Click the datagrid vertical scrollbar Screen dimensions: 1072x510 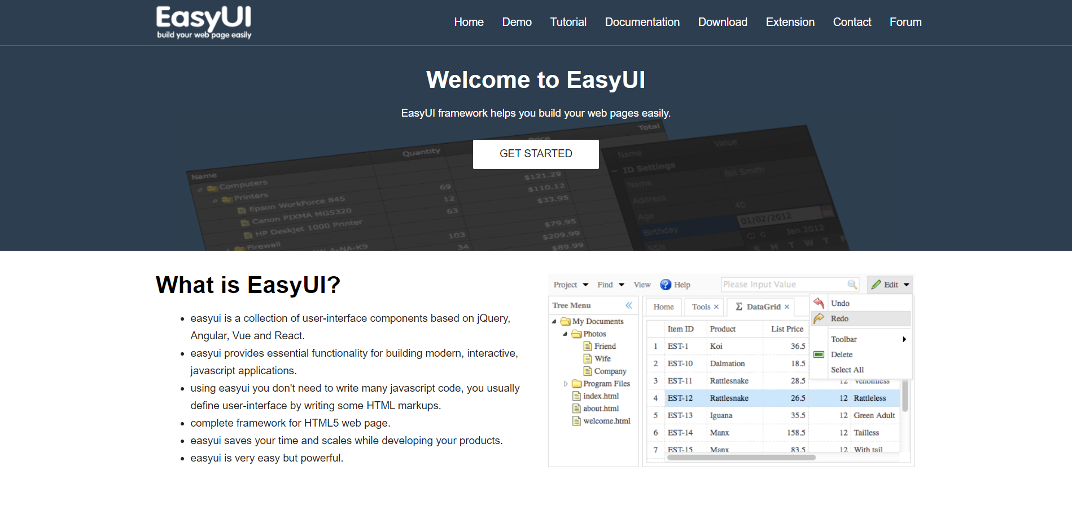click(905, 396)
